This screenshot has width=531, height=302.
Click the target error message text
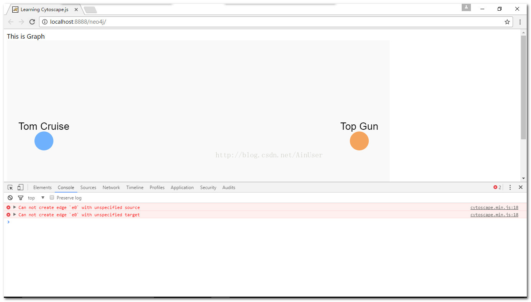(x=79, y=215)
